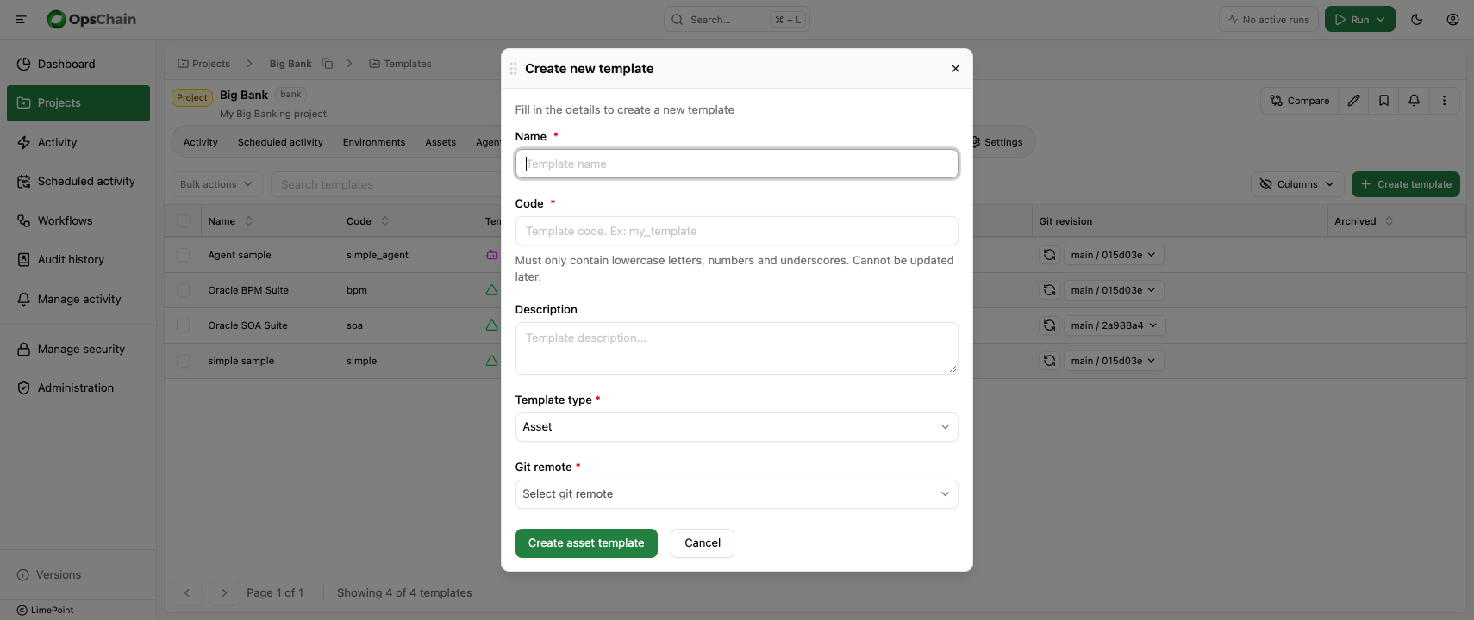Screen dimensions: 1474x620
Task: Open the three-dot project options menu
Action: 1444,101
